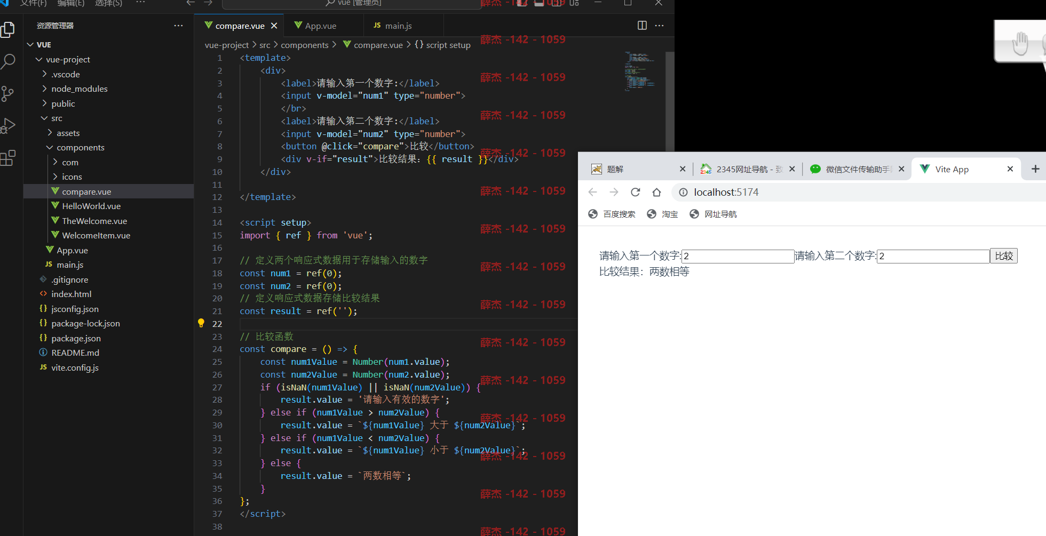Open the Search view in the activity bar
Screen dimensions: 1046x536
(8, 62)
